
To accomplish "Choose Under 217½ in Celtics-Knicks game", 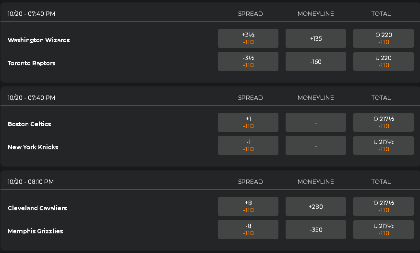I will 384,145.
